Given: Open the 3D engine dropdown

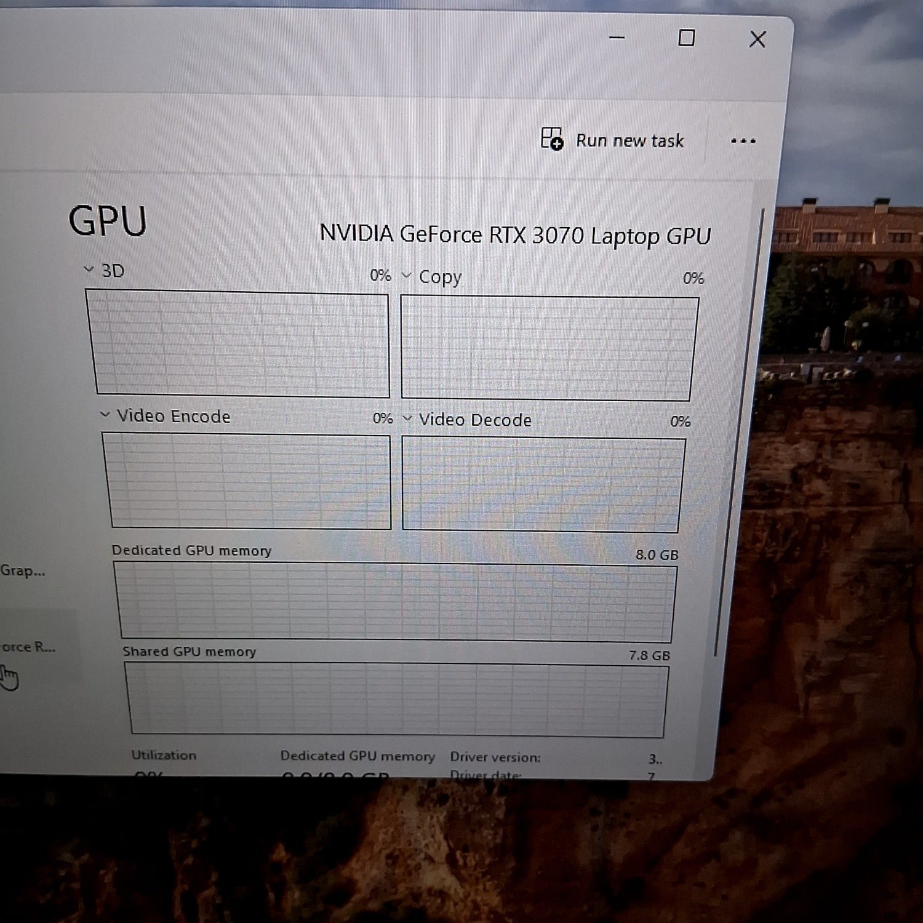Looking at the screenshot, I should click(89, 270).
